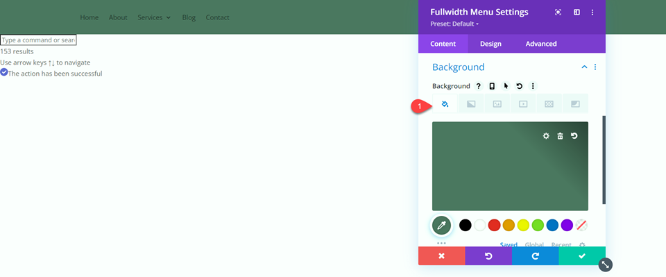Show the Saved color palette
This screenshot has width=666, height=277.
[509, 244]
